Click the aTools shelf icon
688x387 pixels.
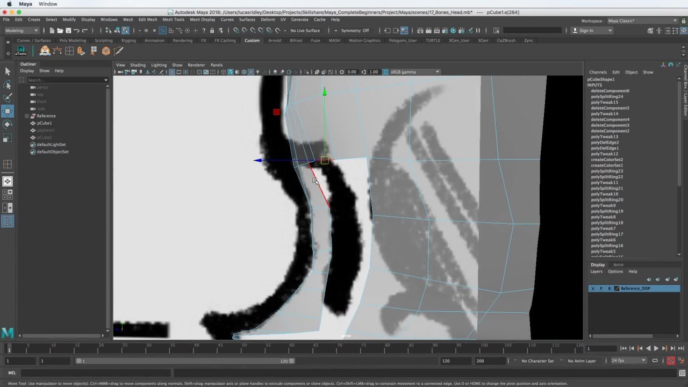pos(20,51)
